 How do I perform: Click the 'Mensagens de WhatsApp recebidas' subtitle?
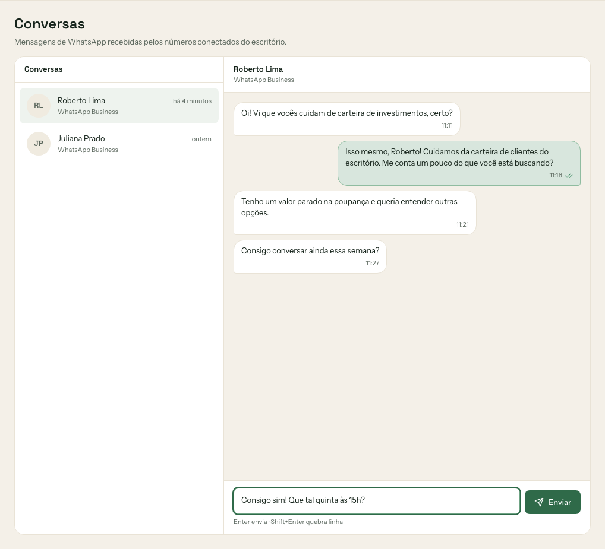pyautogui.click(x=150, y=42)
